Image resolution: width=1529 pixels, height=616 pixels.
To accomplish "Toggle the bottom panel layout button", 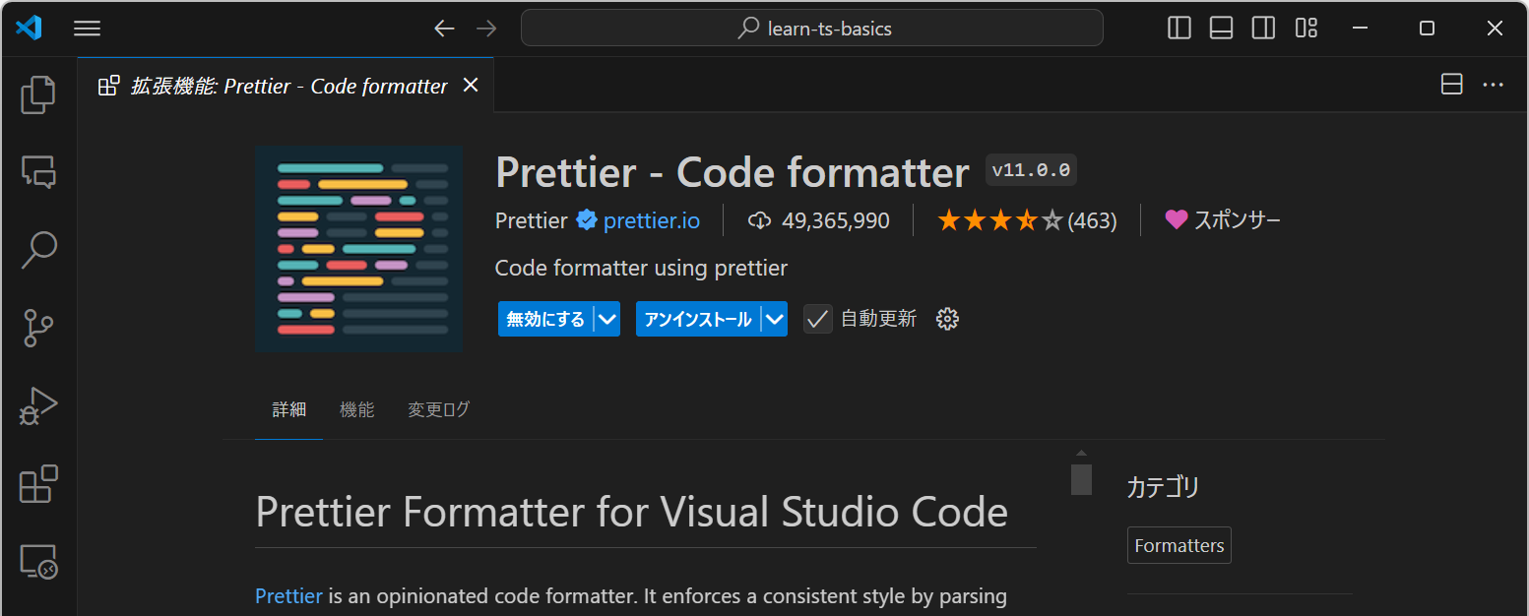I will [x=1221, y=29].
